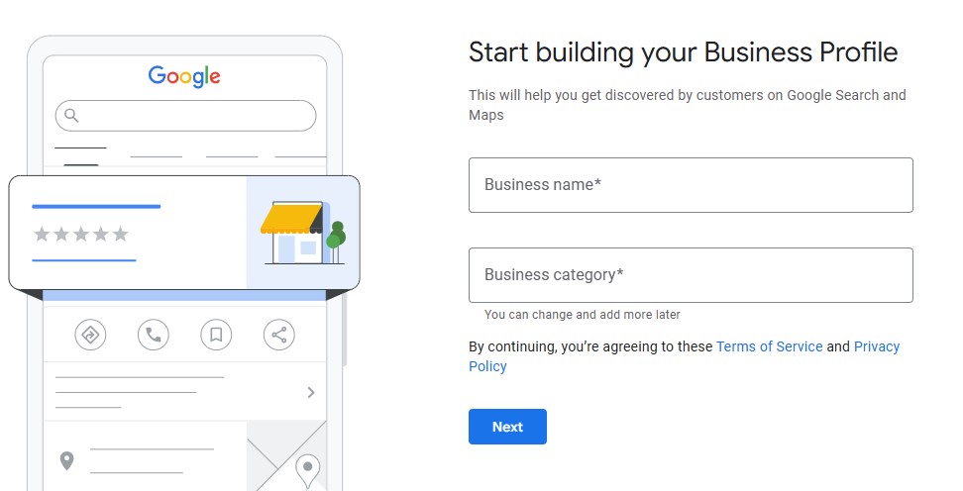Click the Google logo in the phone mockup
Image resolution: width=963 pixels, height=491 pixels.
click(x=184, y=76)
